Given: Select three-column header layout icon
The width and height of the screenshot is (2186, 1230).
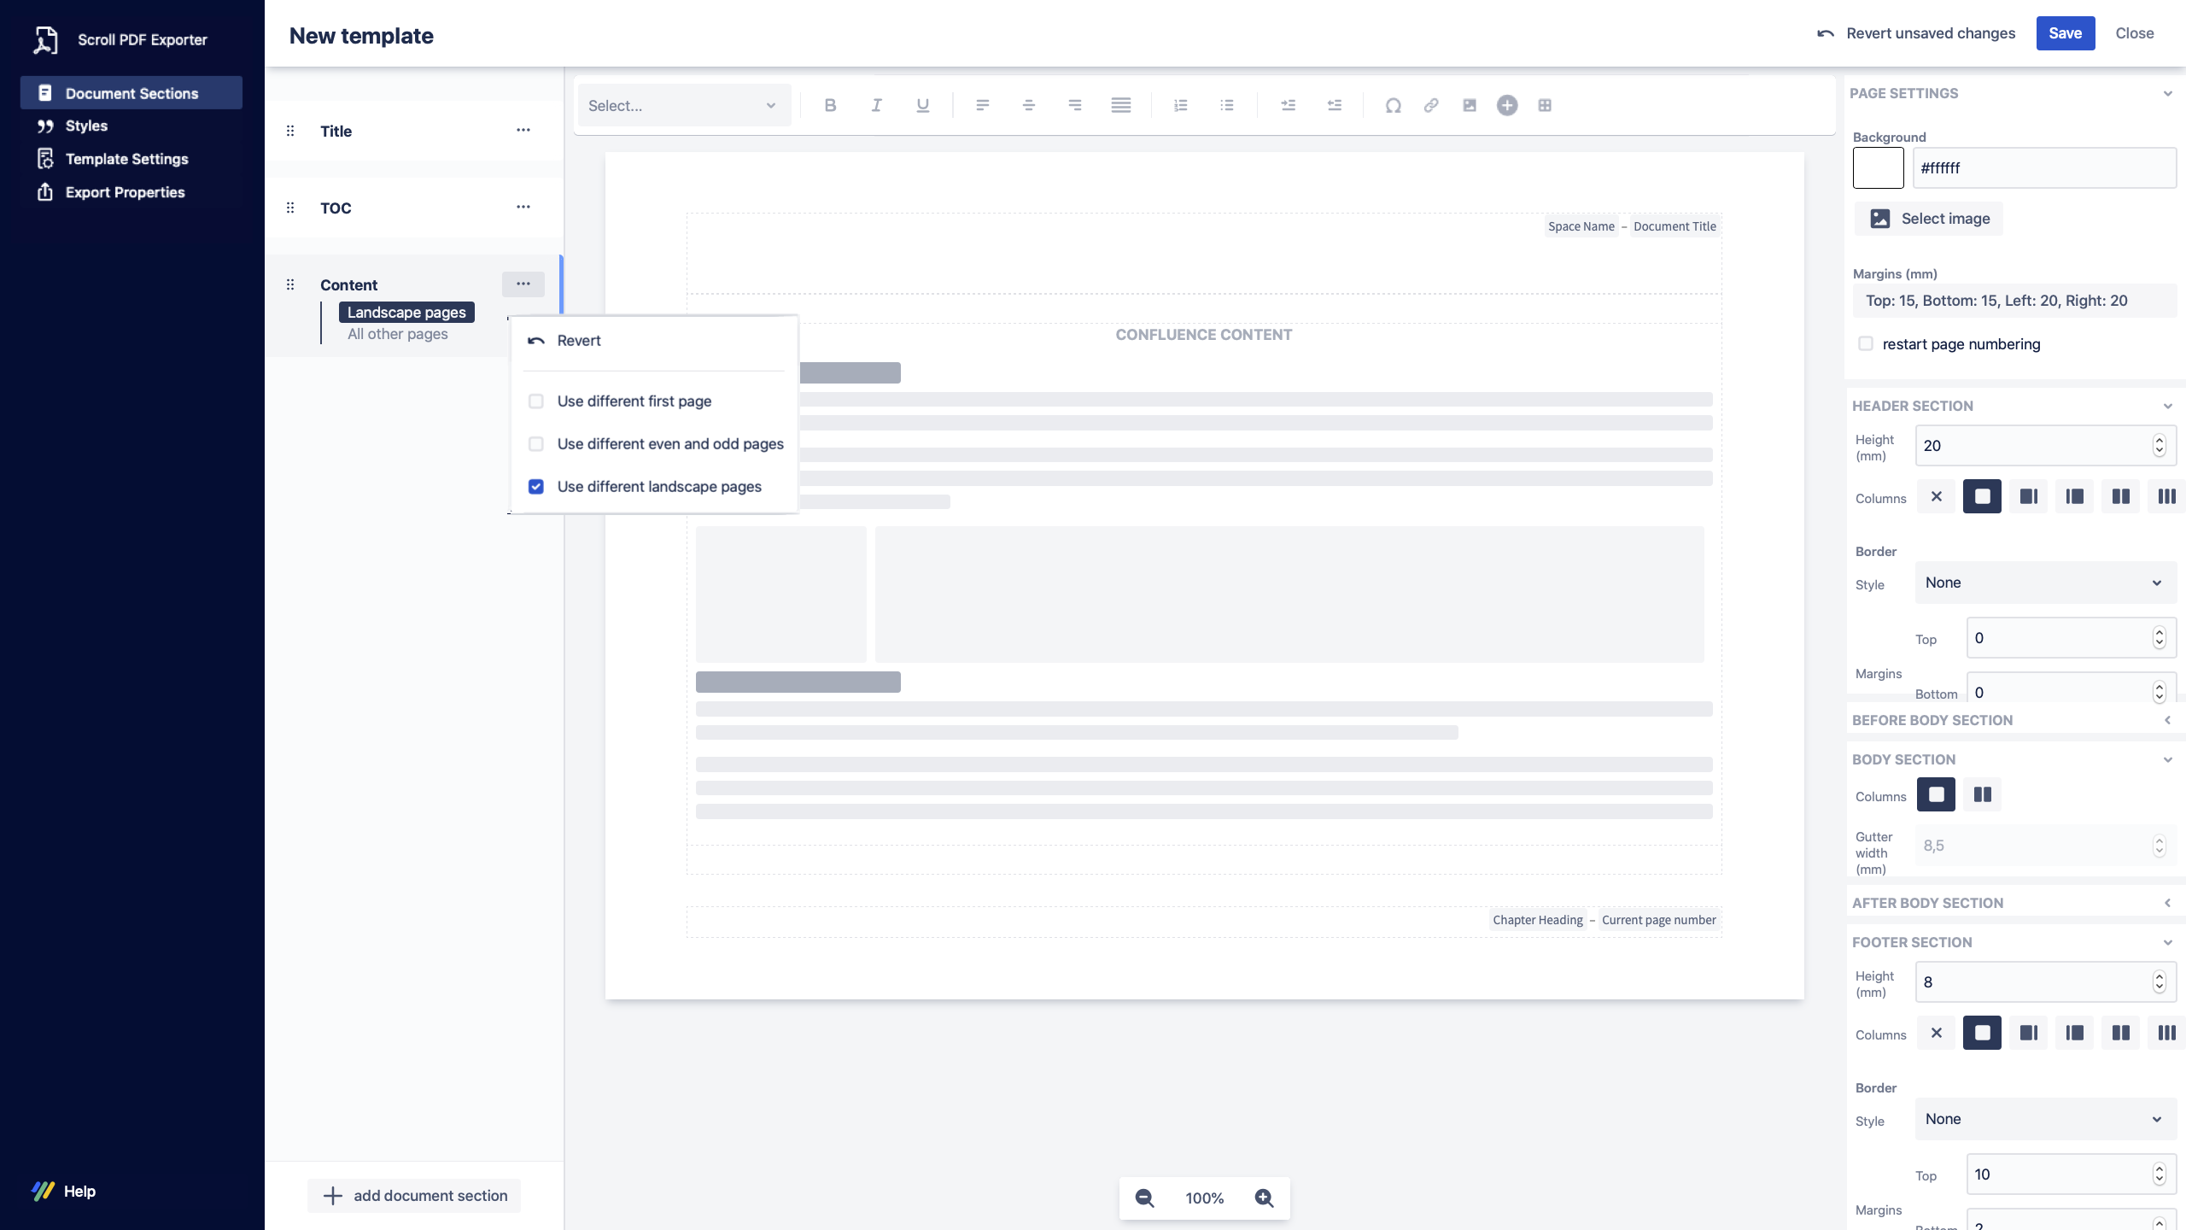Looking at the screenshot, I should 2166,496.
